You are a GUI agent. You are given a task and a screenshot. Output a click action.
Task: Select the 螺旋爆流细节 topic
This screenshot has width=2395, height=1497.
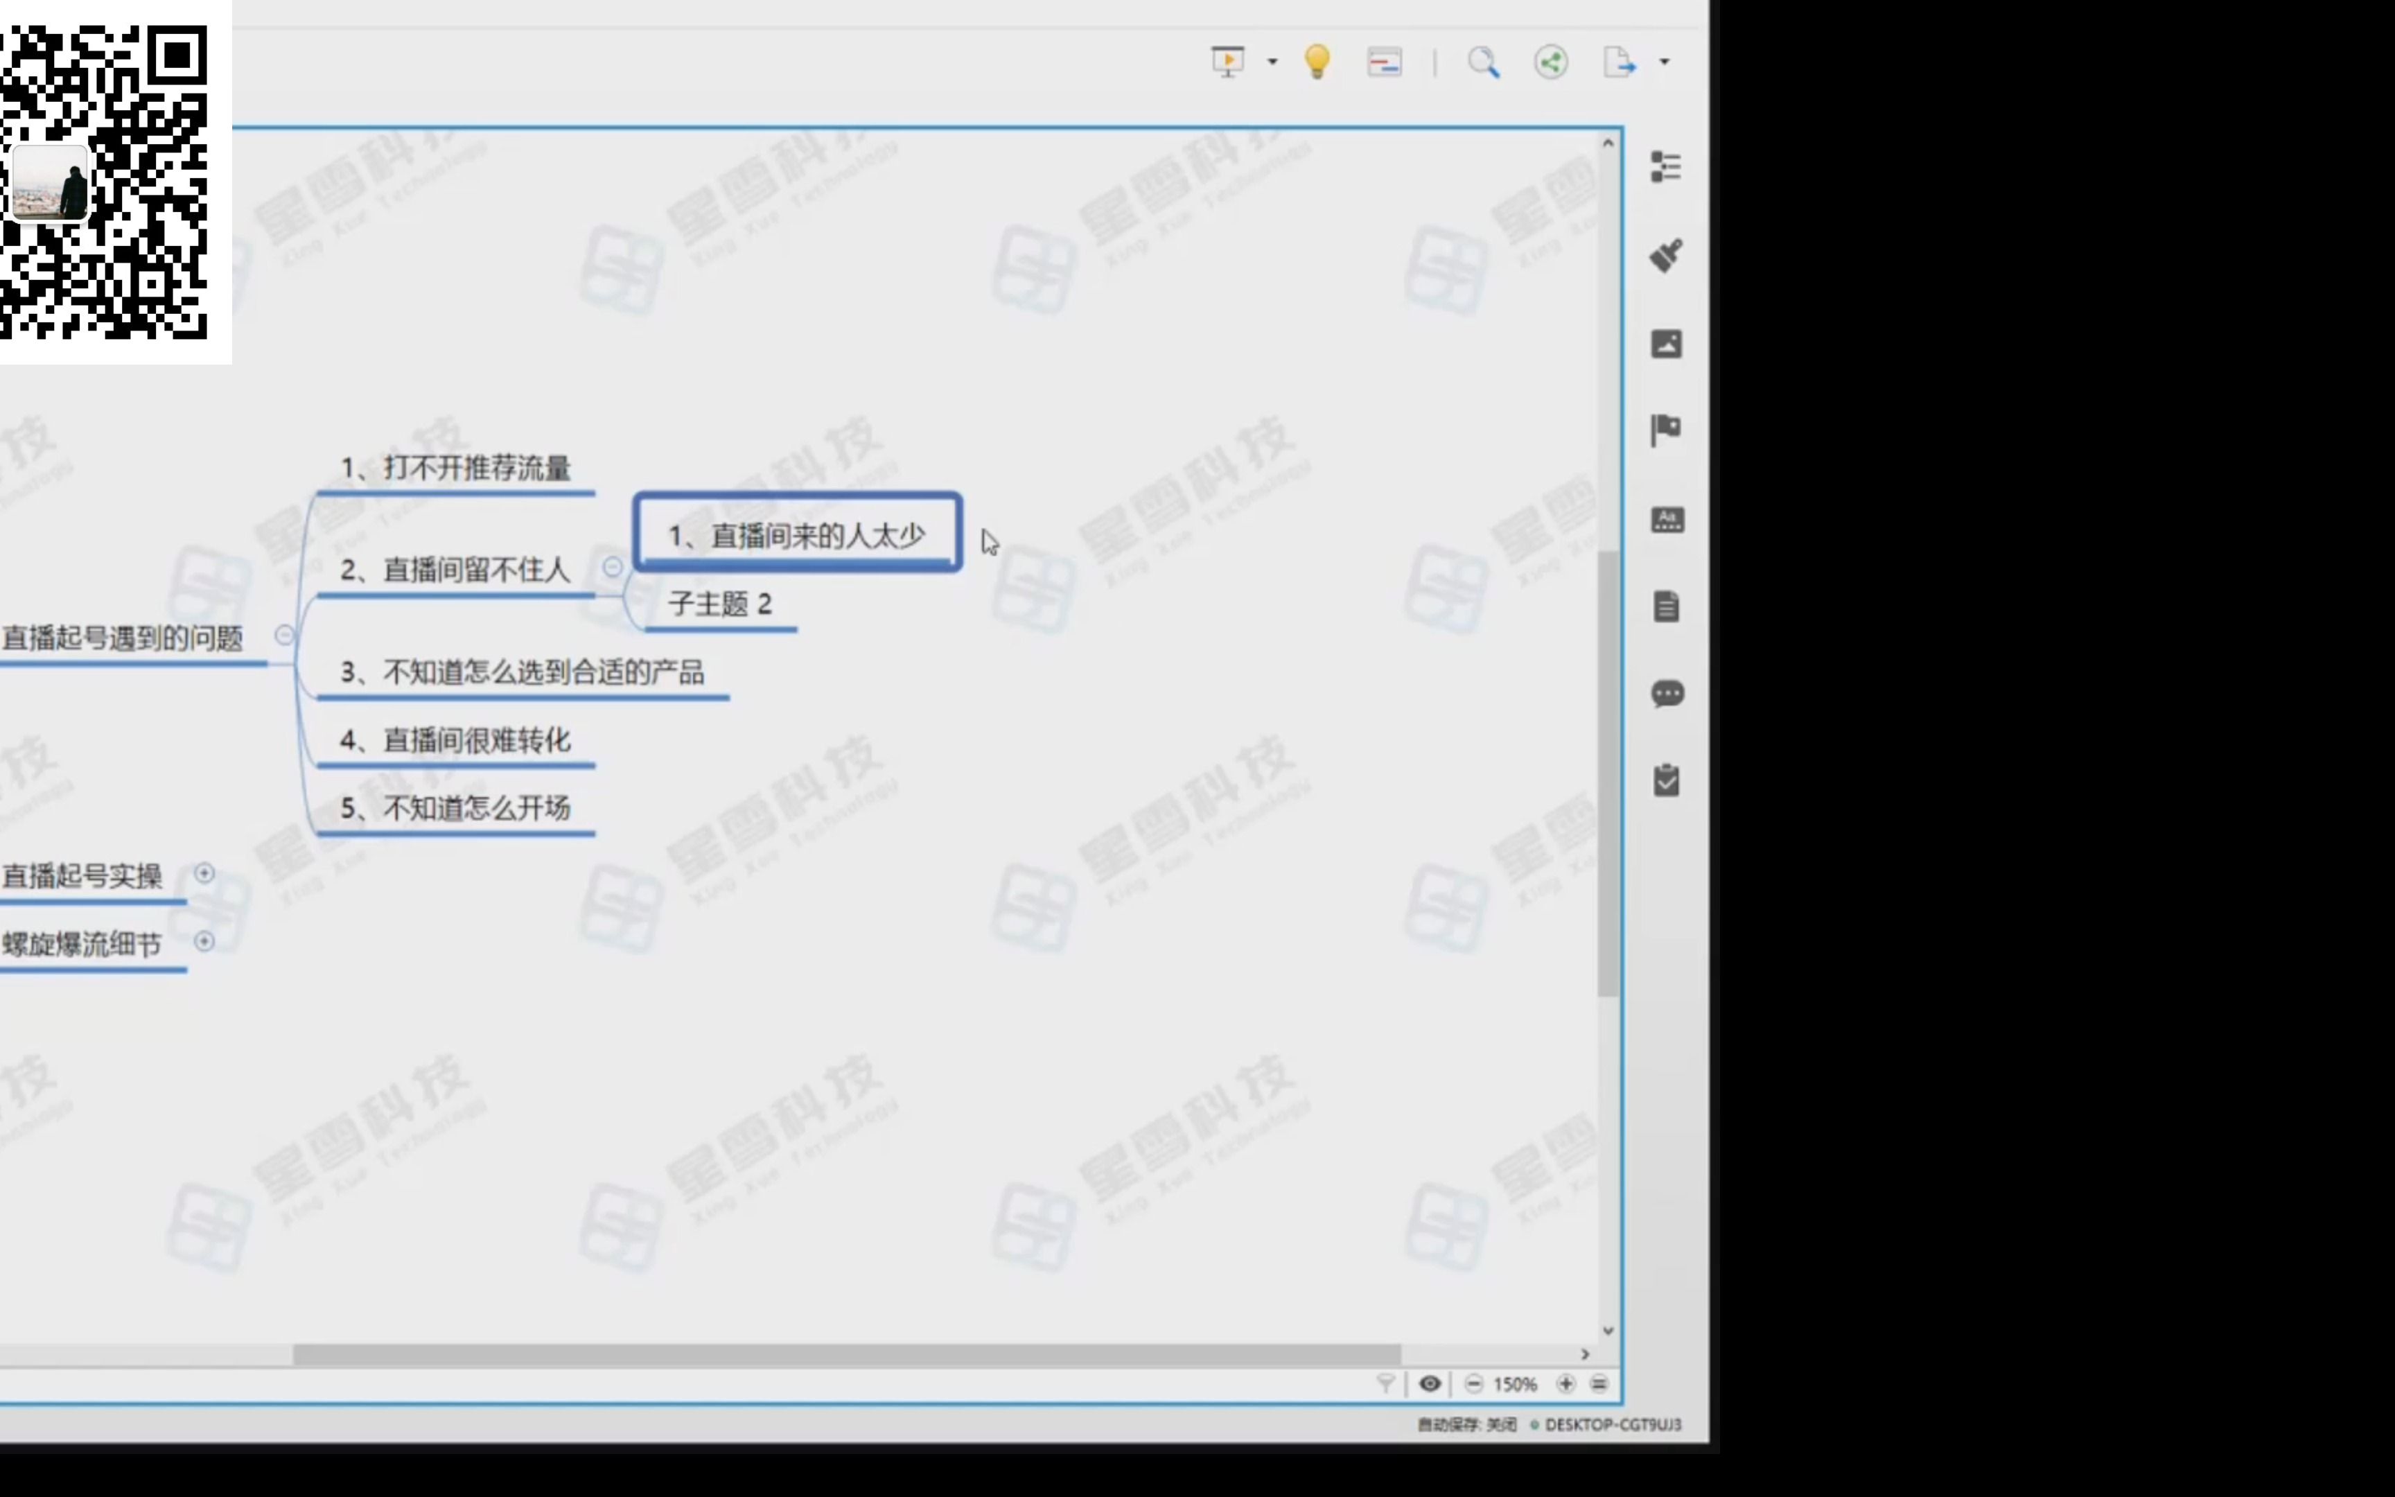pyautogui.click(x=83, y=945)
